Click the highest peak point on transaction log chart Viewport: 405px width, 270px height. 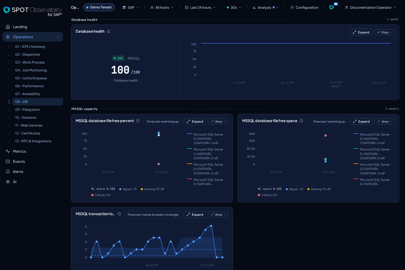coord(211,226)
